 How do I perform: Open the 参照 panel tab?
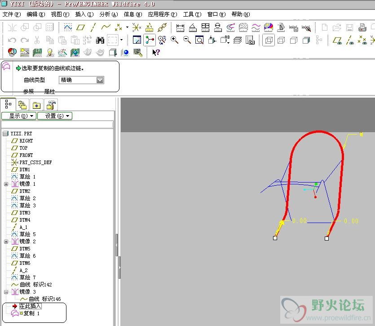pyautogui.click(x=28, y=91)
